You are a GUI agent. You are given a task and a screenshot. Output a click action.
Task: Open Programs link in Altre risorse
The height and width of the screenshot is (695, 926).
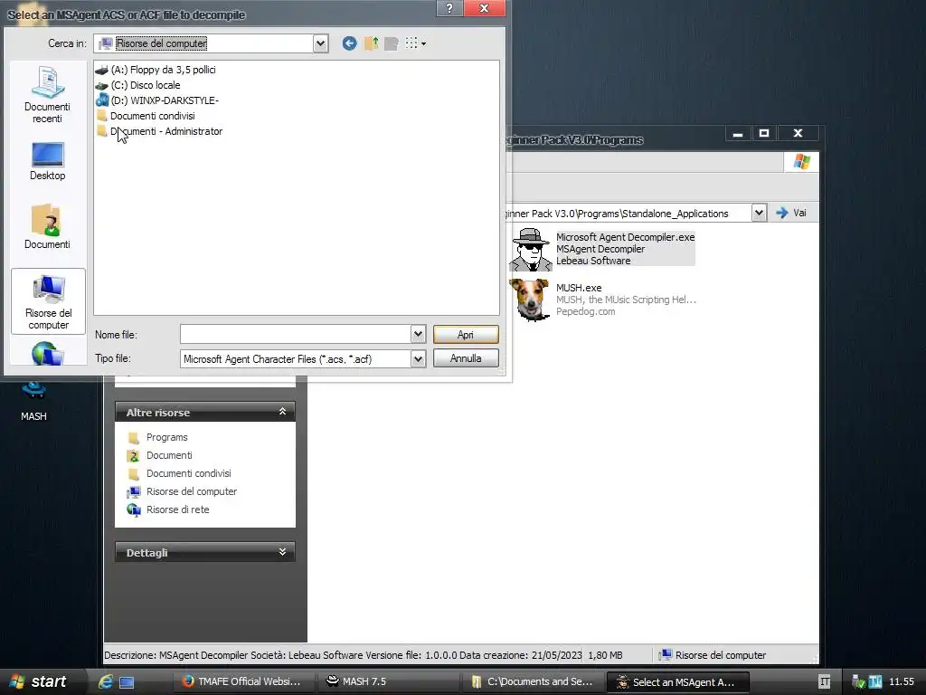tap(167, 437)
